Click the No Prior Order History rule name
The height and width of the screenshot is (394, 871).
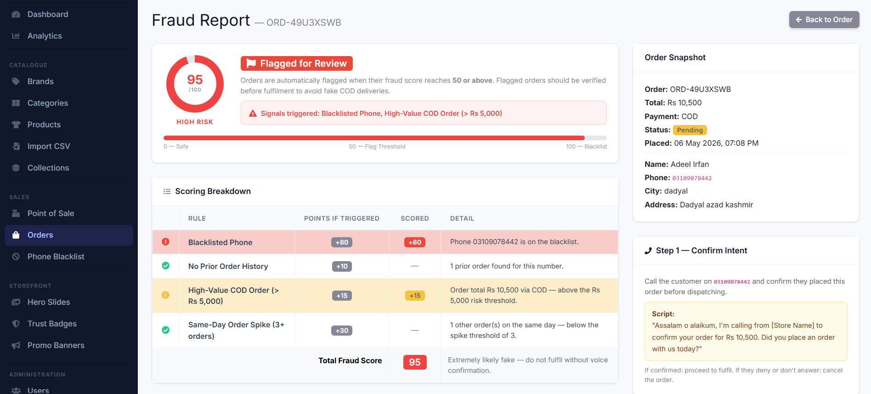pyautogui.click(x=228, y=266)
